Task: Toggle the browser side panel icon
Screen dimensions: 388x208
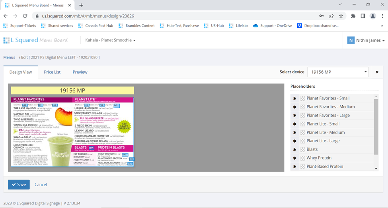Action: pos(363,16)
